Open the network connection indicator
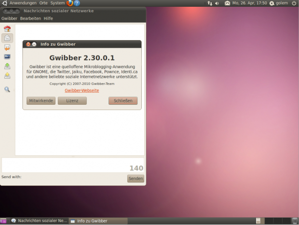299x225 pixels. pyautogui.click(x=210, y=3)
